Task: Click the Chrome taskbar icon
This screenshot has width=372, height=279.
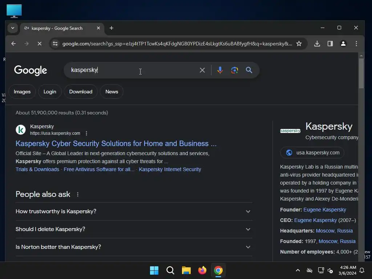Action: tap(218, 270)
